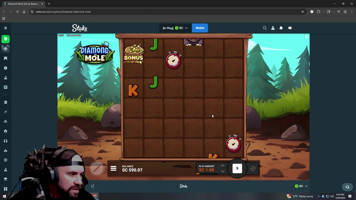Image resolution: width=356 pixels, height=200 pixels.
Task: Click the SC 1.60 play amount value
Action: pyautogui.click(x=206, y=170)
